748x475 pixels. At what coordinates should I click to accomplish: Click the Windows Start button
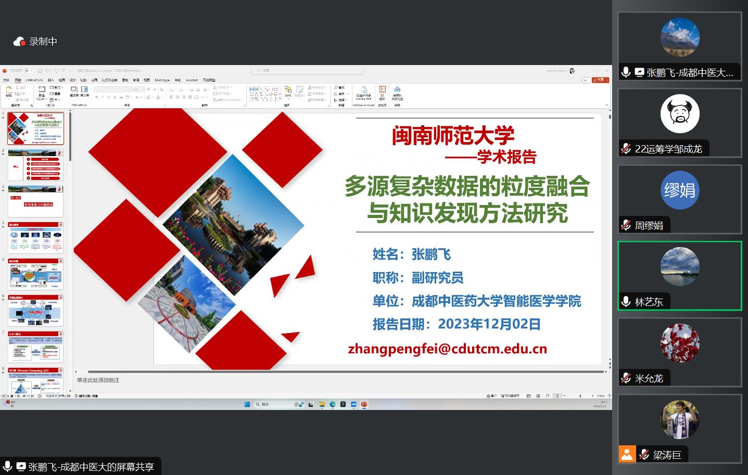(x=247, y=404)
